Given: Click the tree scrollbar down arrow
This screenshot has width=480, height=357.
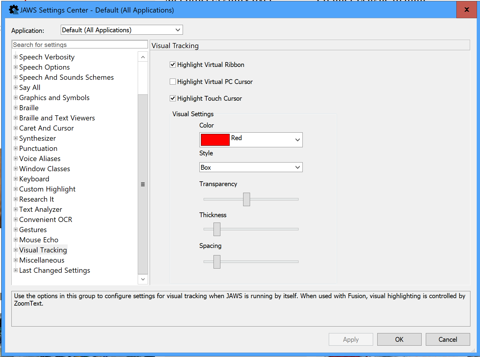Looking at the screenshot, I should [143, 279].
